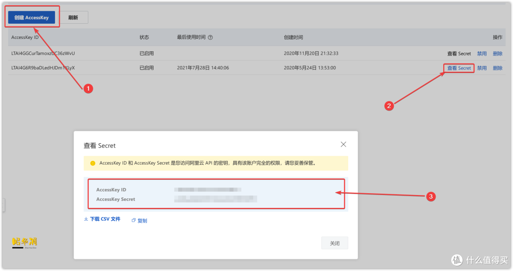Select AccessKey ID LTAI4G6R9baDLedHJDm text
Screen dimensions: 513x271
pyautogui.click(x=43, y=68)
